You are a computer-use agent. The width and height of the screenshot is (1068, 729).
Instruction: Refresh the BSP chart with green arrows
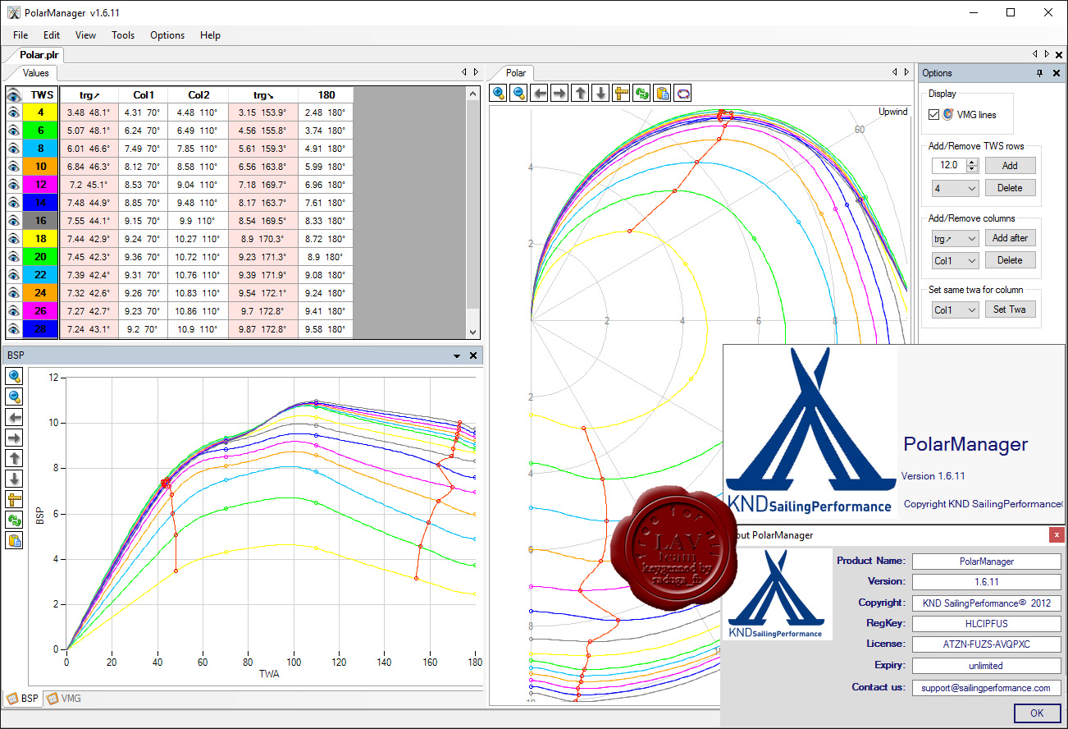coord(14,520)
